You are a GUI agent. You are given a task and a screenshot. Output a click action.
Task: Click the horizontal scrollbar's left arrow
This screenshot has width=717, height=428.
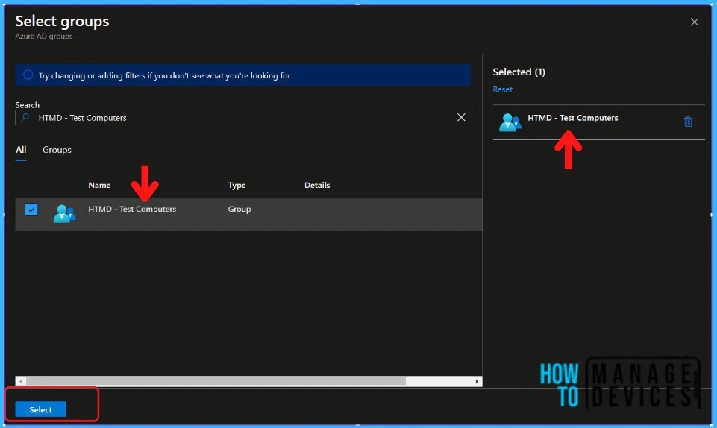[x=21, y=381]
